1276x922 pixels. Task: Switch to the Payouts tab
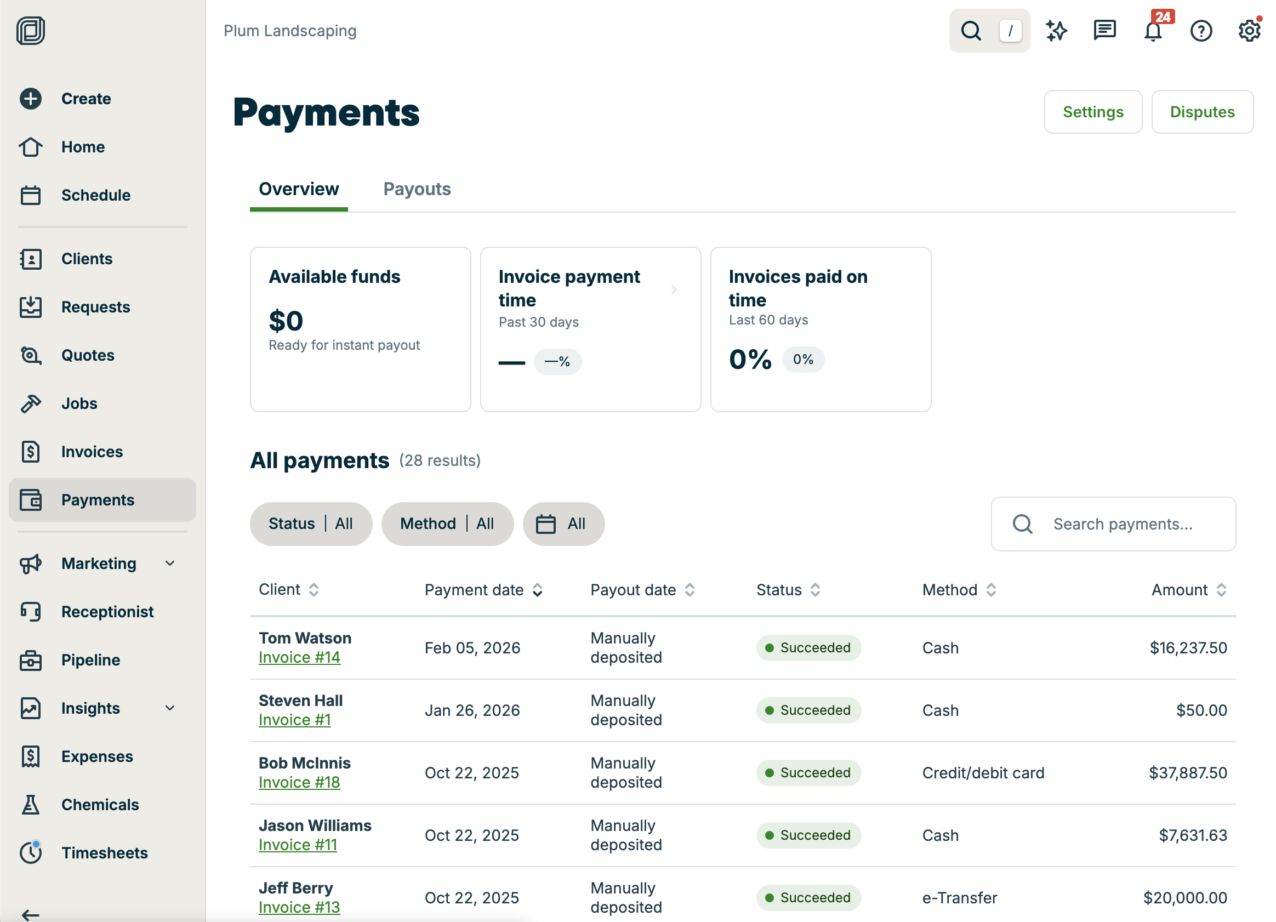[x=417, y=190]
